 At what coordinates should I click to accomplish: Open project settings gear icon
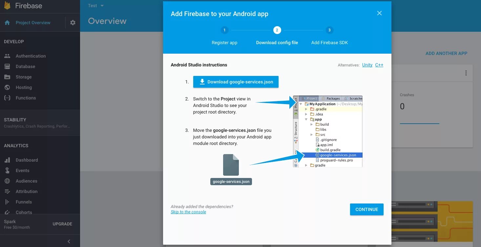pos(73,23)
